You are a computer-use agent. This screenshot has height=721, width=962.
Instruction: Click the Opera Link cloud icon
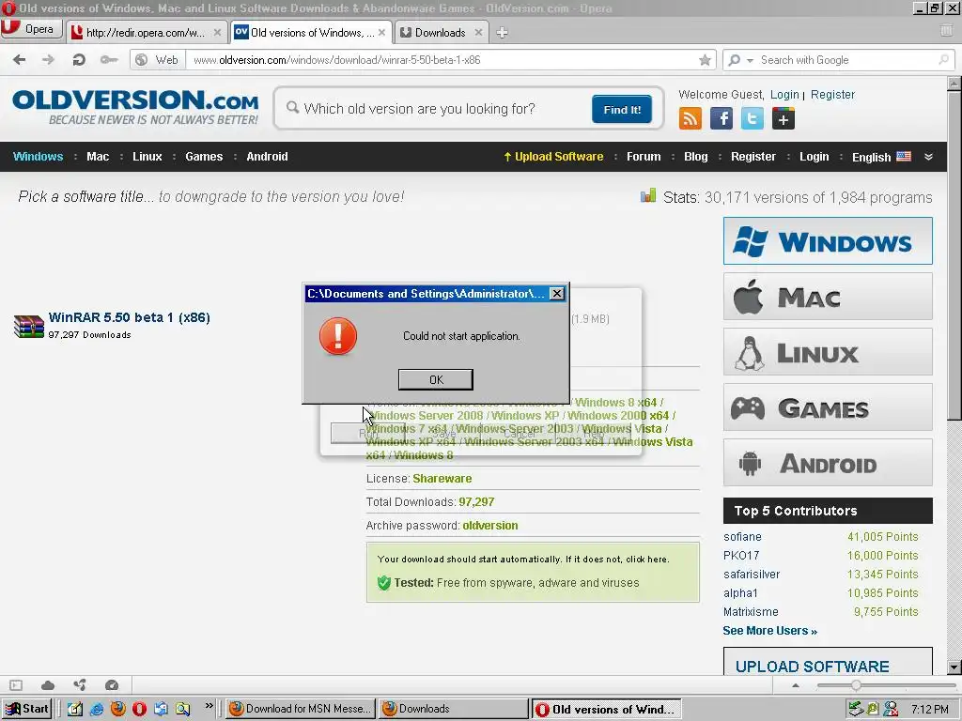tap(48, 684)
